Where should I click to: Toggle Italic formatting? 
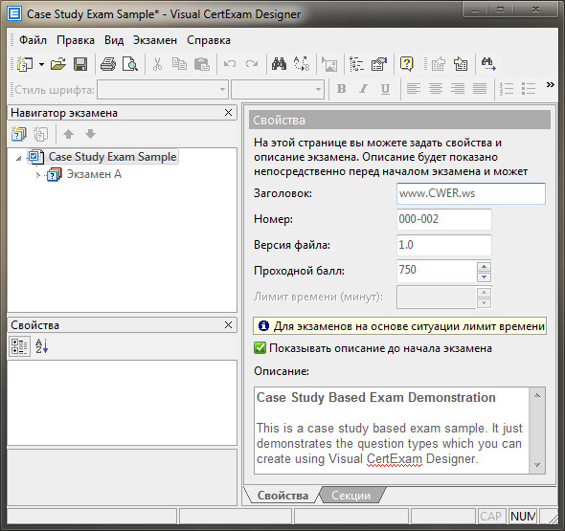click(363, 89)
